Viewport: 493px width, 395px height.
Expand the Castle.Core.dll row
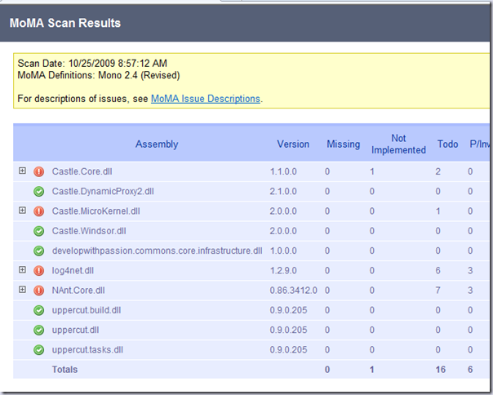pos(22,171)
